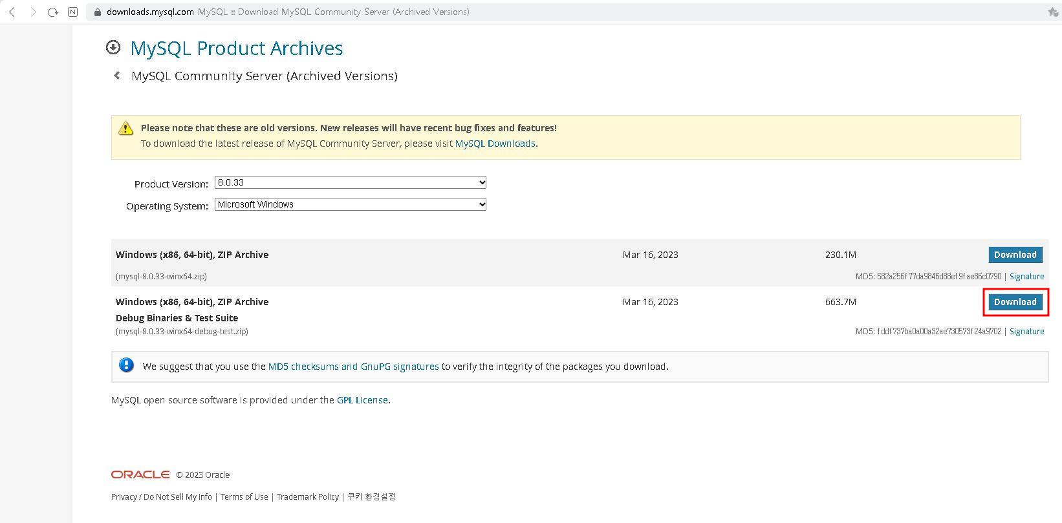Open Signature link for mysql-8.0.33-winx64.zip

coord(1027,276)
